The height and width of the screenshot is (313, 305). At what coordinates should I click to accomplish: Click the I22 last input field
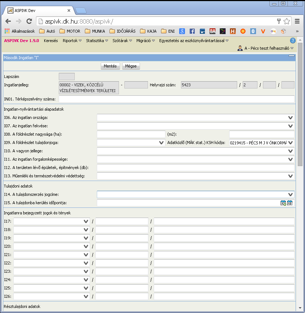(x=224, y=263)
